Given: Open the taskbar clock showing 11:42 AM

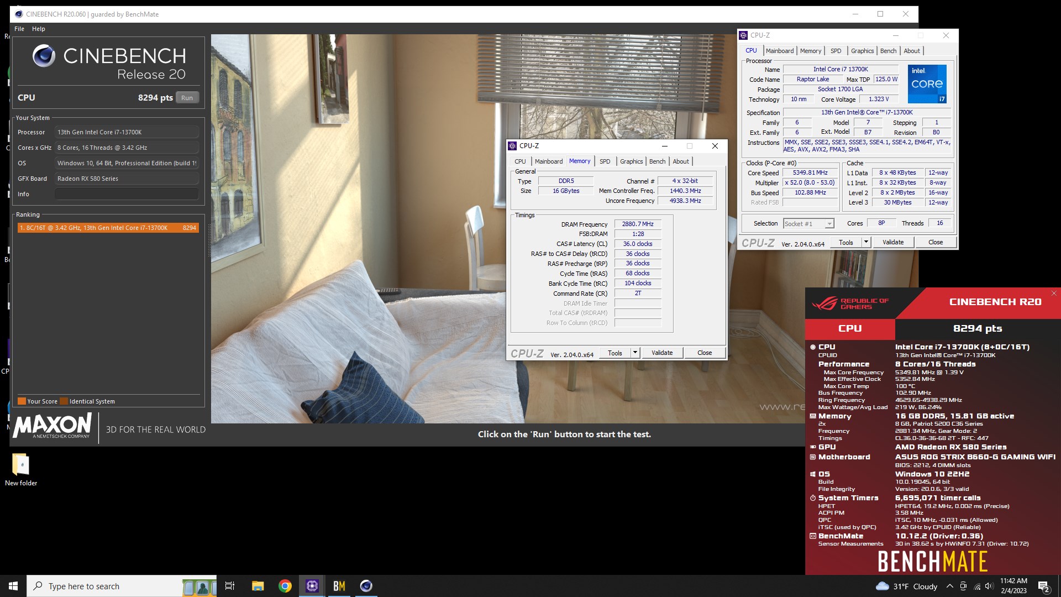Looking at the screenshot, I should click(x=1014, y=586).
